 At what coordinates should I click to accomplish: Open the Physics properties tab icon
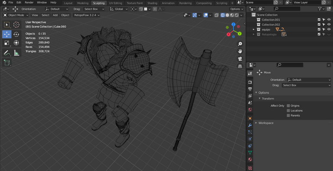[x=250, y=139]
